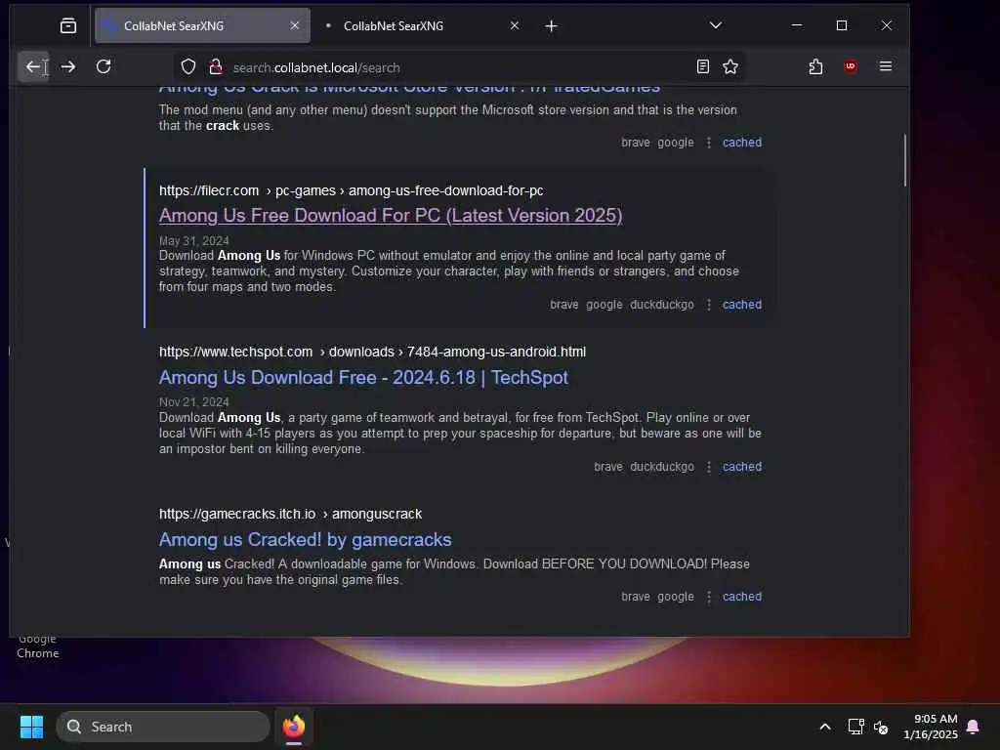Open network status tray icon

tap(855, 727)
